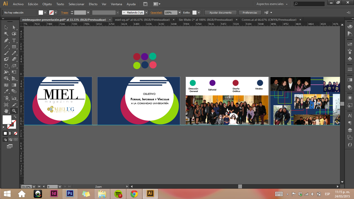Open the Efecto menu
Screen dimensions: 354x199
[93, 4]
